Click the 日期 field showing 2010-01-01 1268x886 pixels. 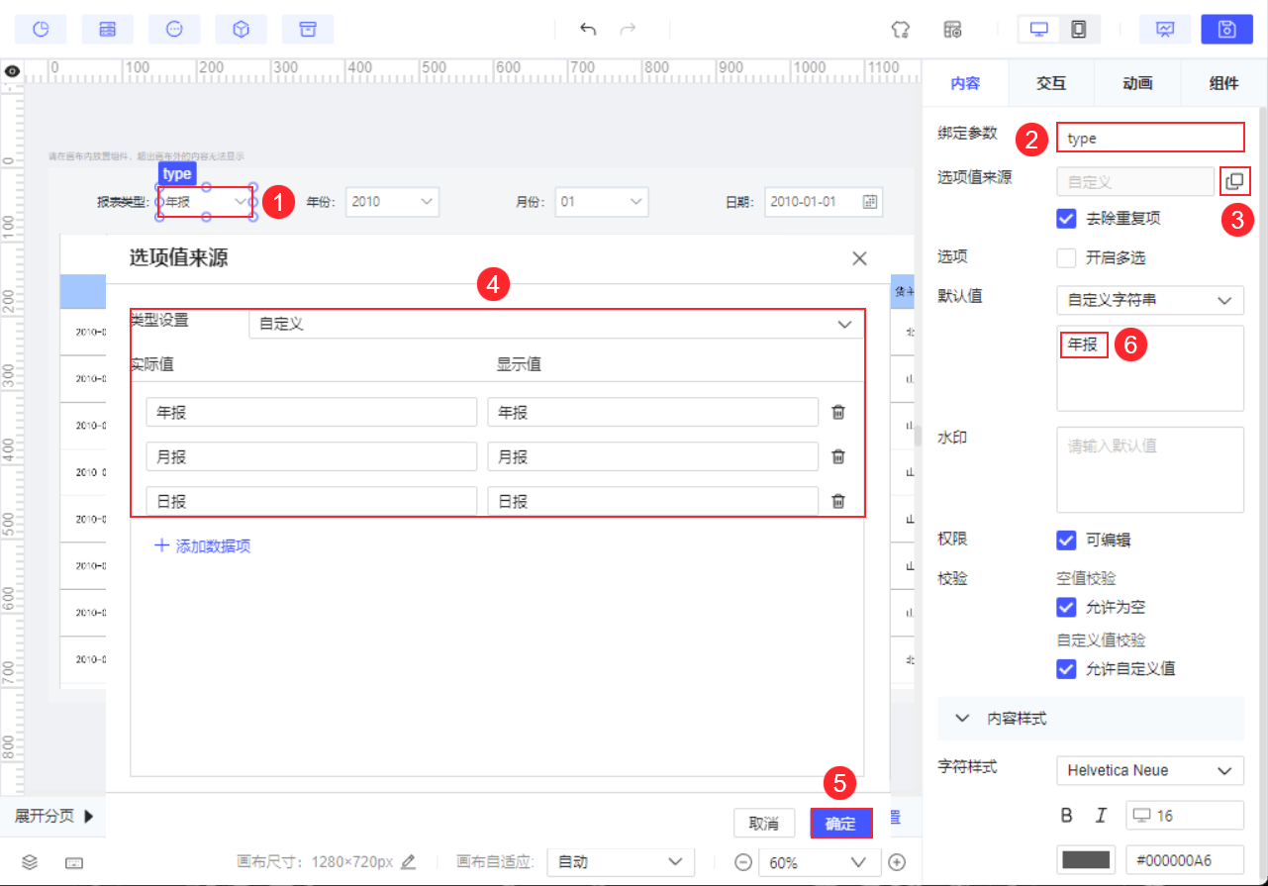click(x=824, y=202)
